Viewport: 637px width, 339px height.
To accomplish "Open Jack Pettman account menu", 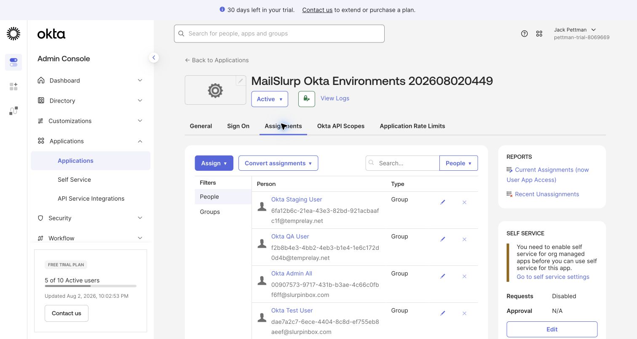I will click(581, 34).
